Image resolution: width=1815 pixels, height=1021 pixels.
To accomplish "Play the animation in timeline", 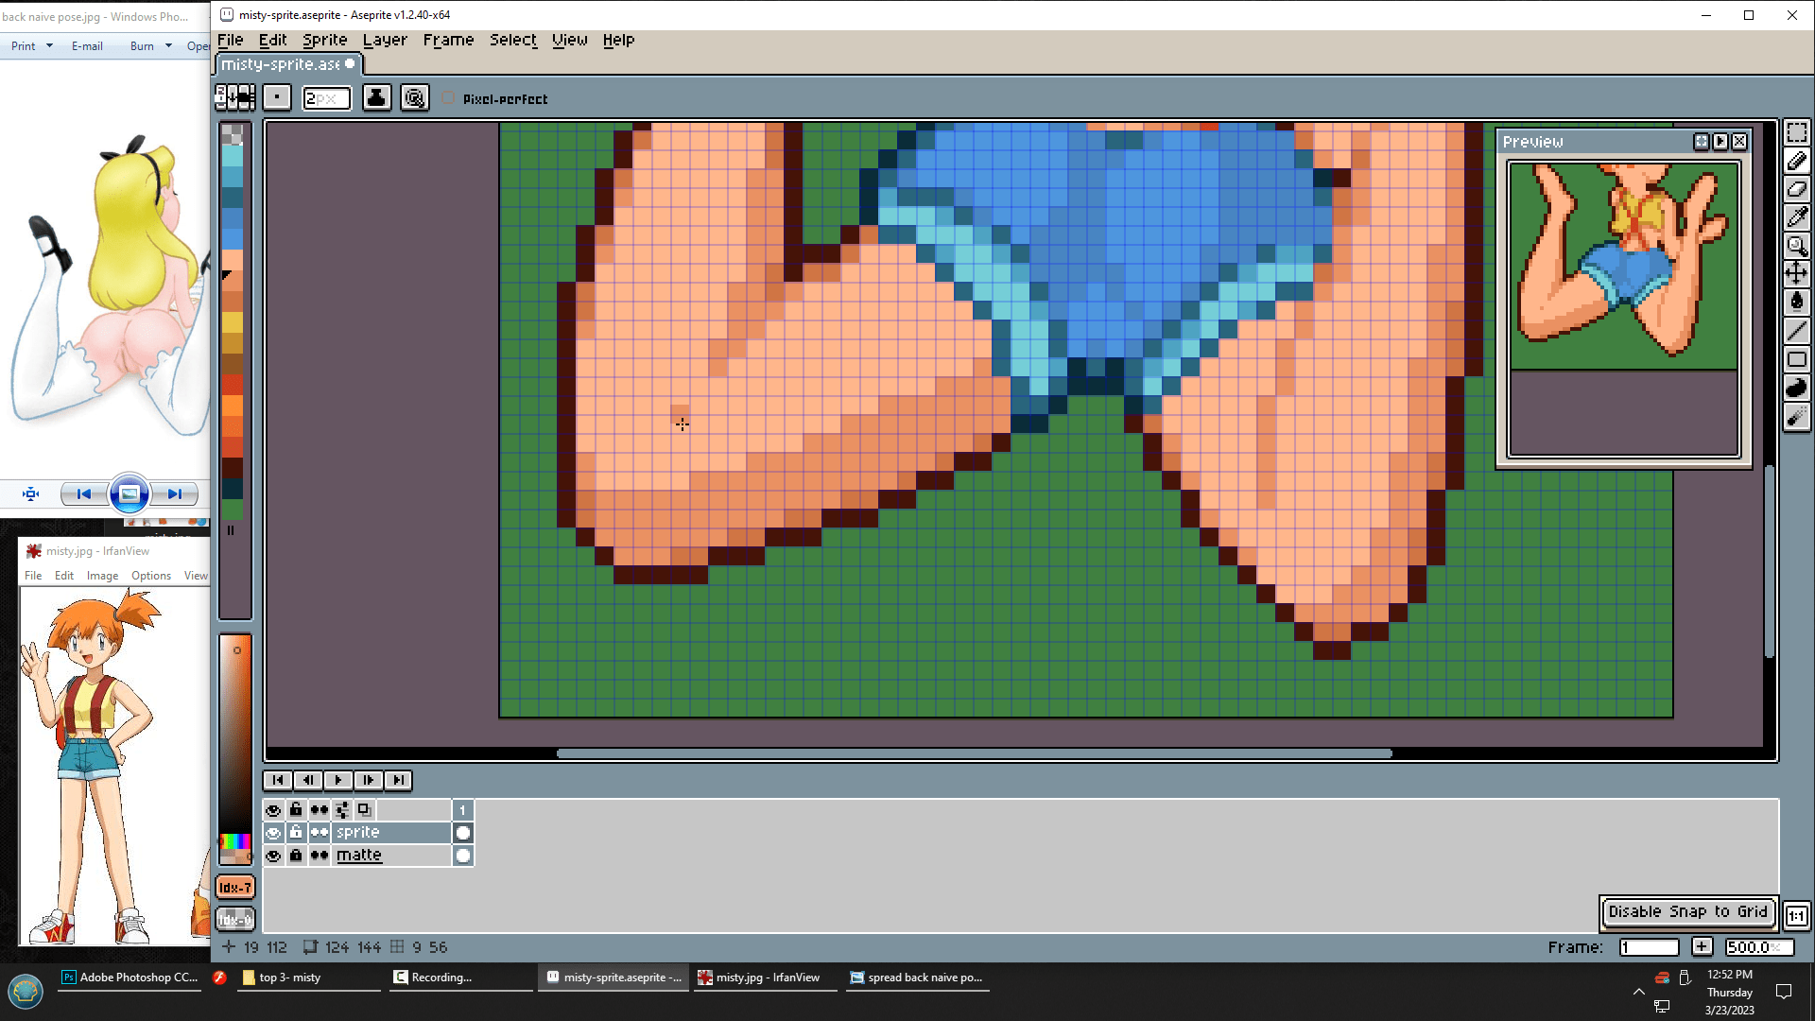I will pos(337,780).
